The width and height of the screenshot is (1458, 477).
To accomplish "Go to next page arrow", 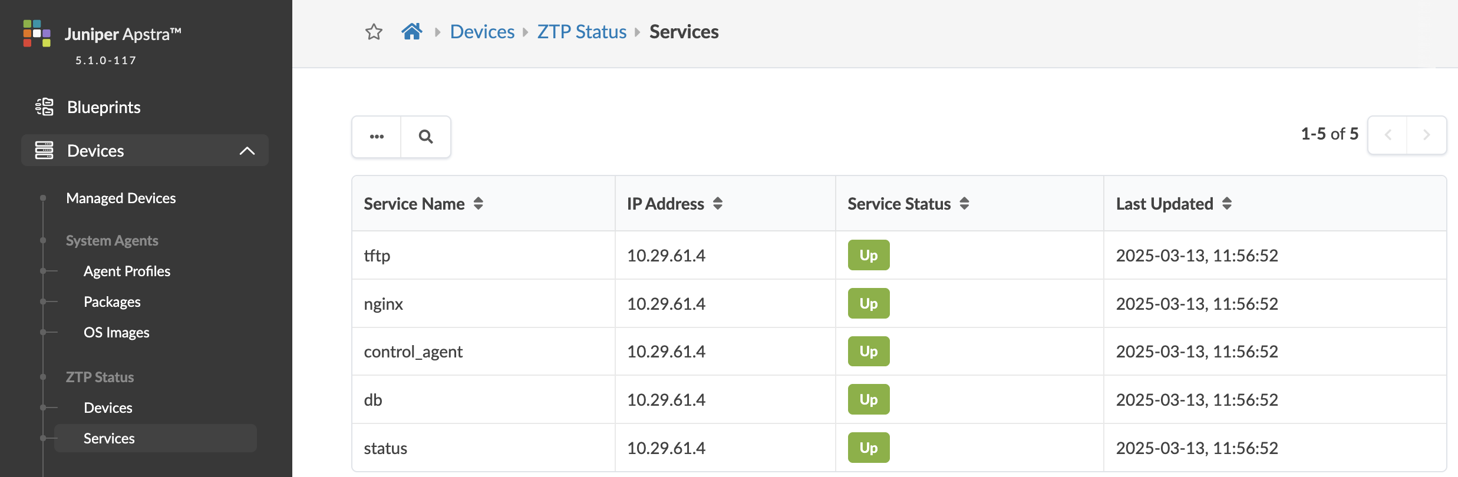I will (x=1426, y=135).
